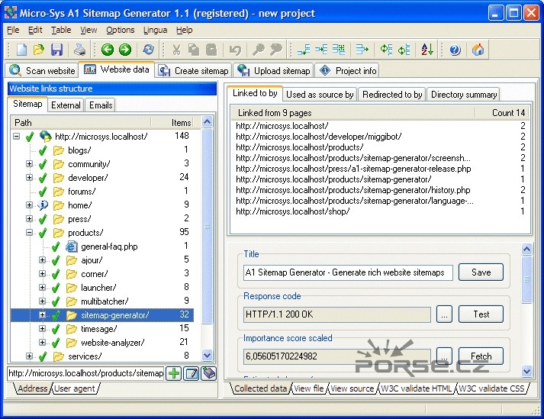
Task: Click the book icon beside address field
Action: [208, 373]
